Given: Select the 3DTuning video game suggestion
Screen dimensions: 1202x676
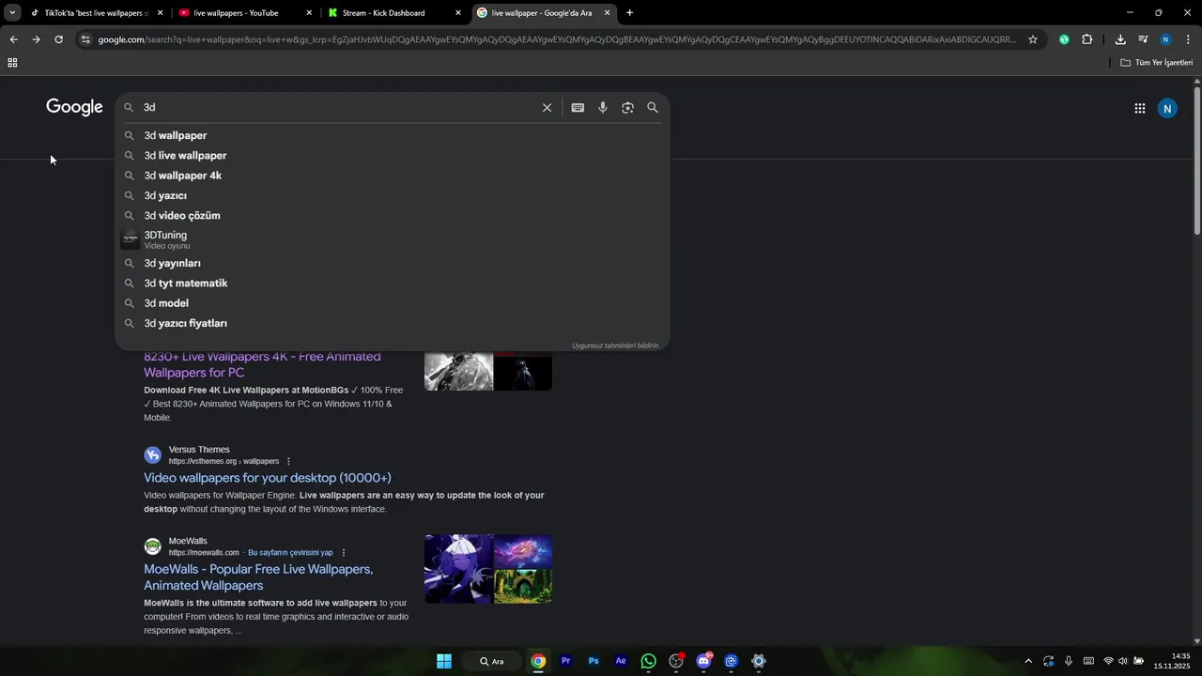Looking at the screenshot, I should (393, 239).
